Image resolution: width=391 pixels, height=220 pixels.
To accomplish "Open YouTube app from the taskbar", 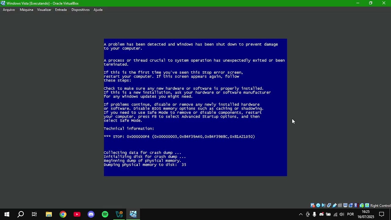I will point(77,214).
